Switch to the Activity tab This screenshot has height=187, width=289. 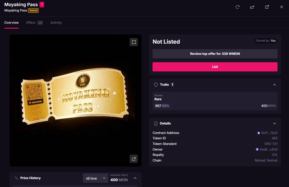click(x=56, y=23)
